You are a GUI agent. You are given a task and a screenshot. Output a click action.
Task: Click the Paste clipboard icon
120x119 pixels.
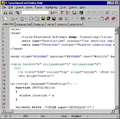tap(83, 19)
